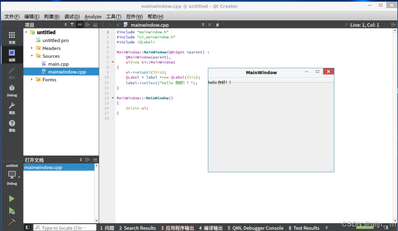Open the Analyze menu
The height and width of the screenshot is (231, 398).
[93, 16]
